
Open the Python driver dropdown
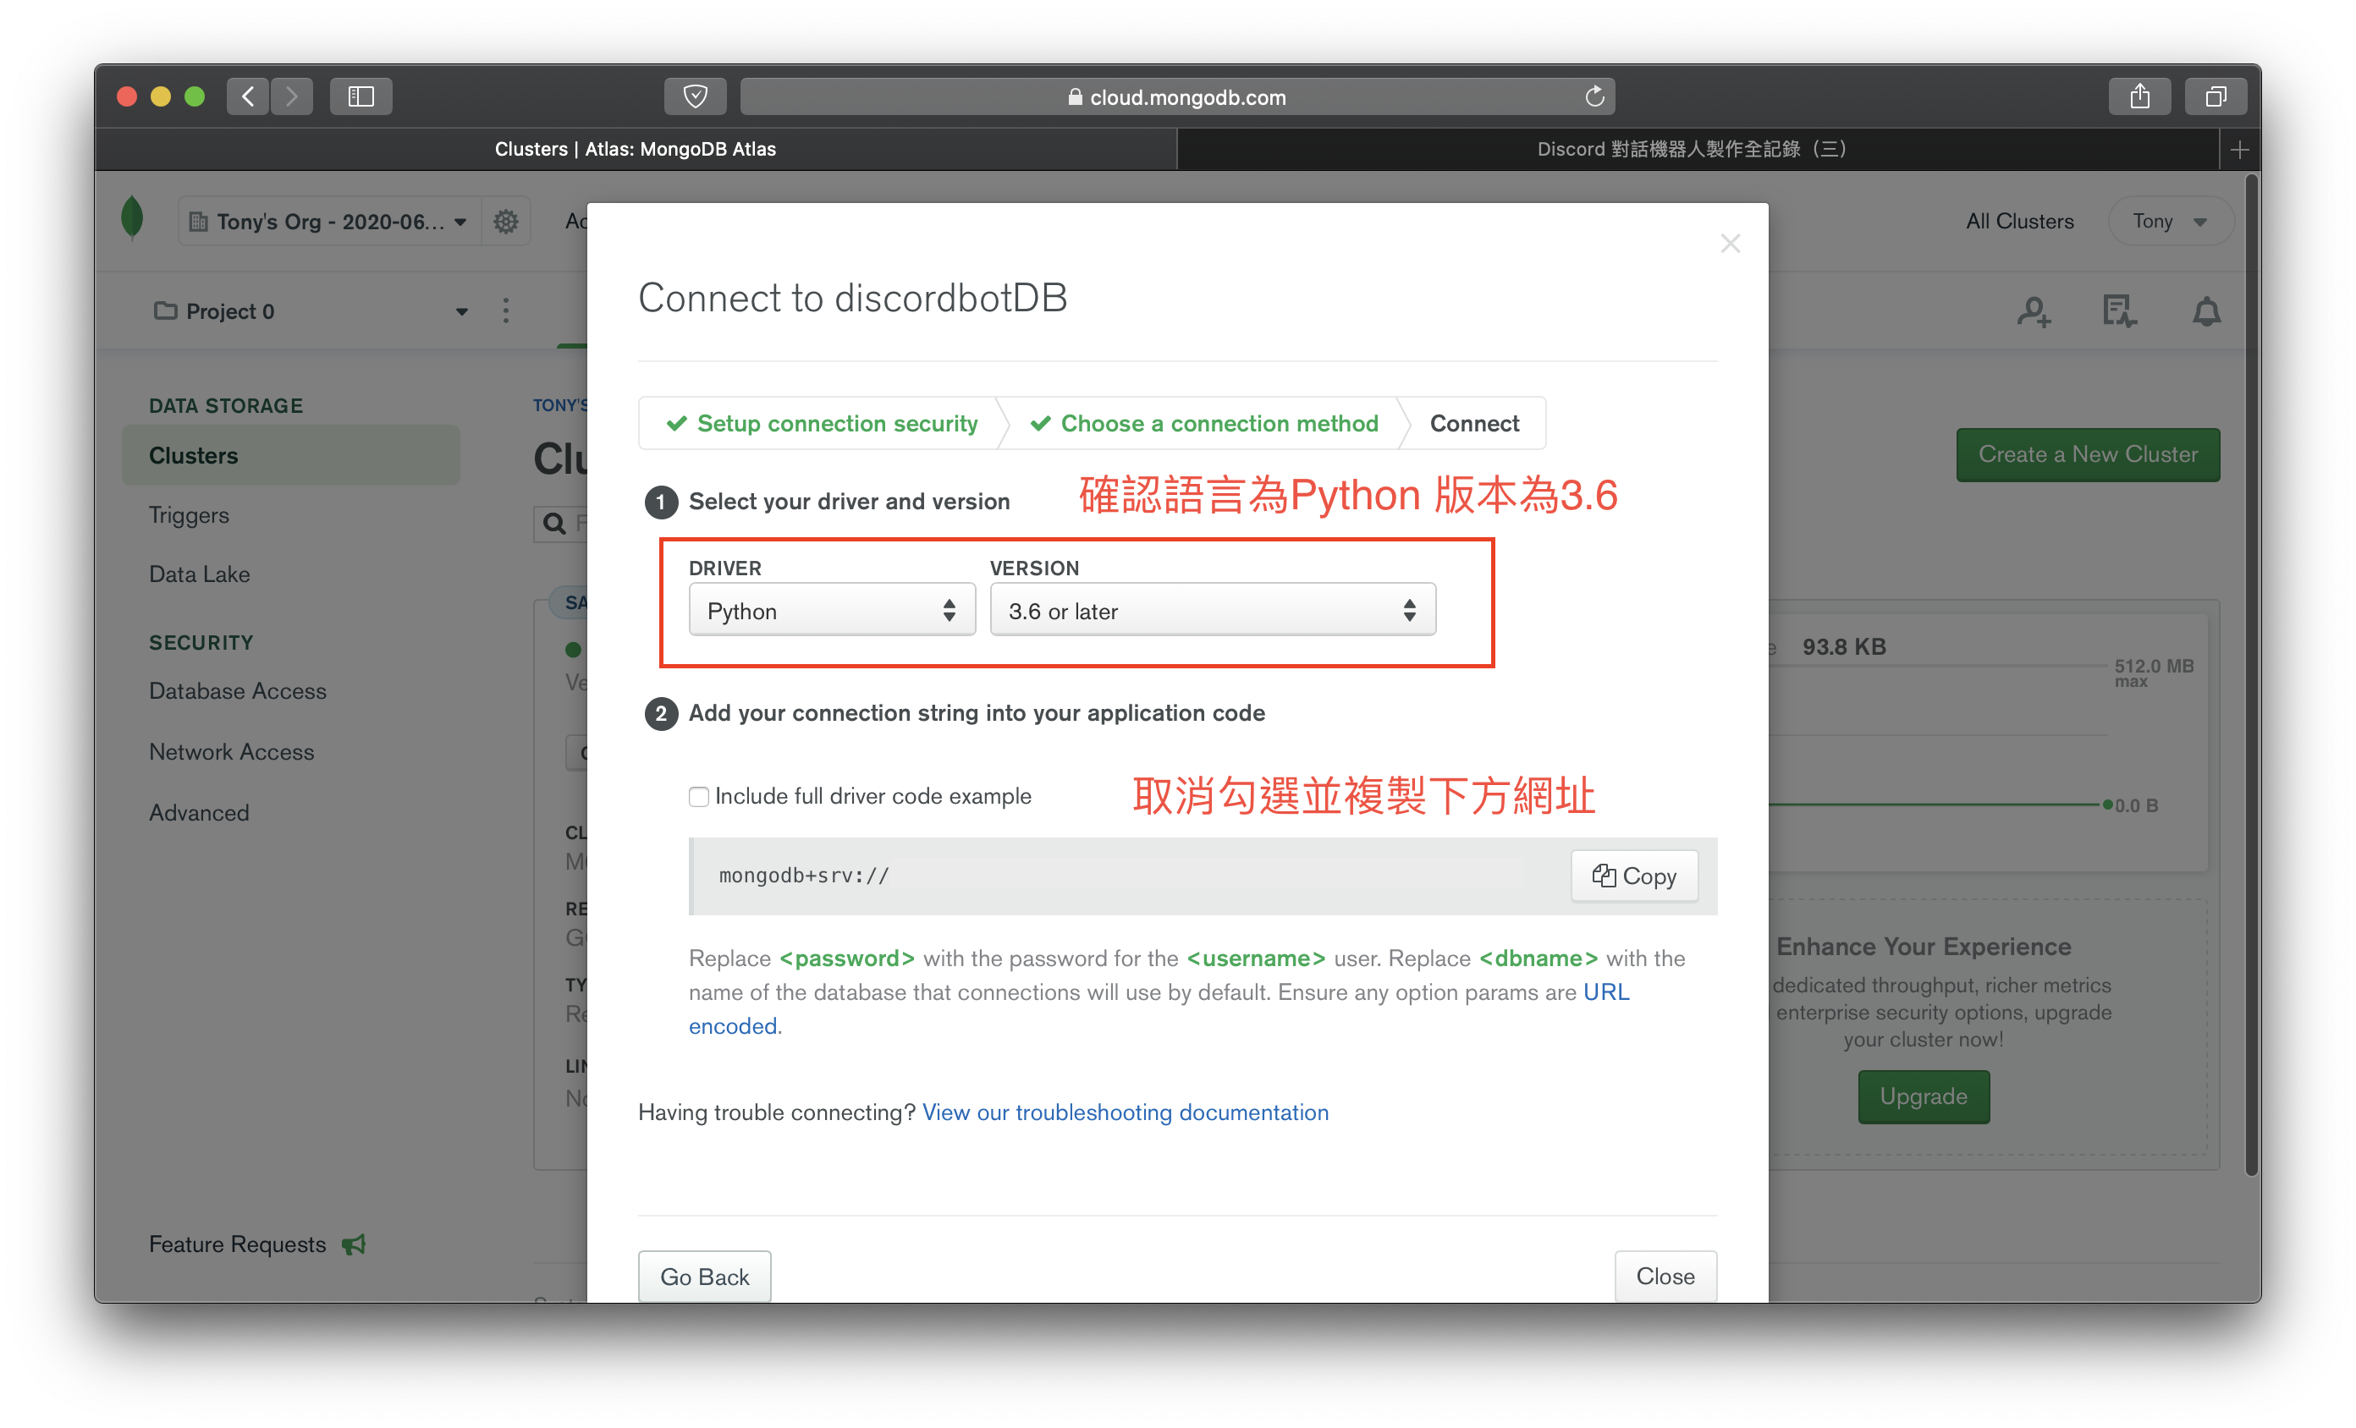(x=831, y=611)
